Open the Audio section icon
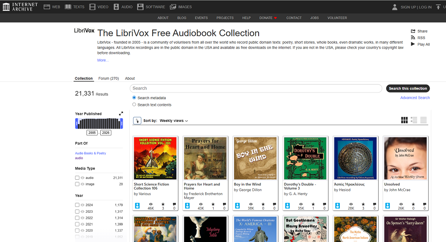Image resolution: width=446 pixels, height=242 pixels. [116, 7]
